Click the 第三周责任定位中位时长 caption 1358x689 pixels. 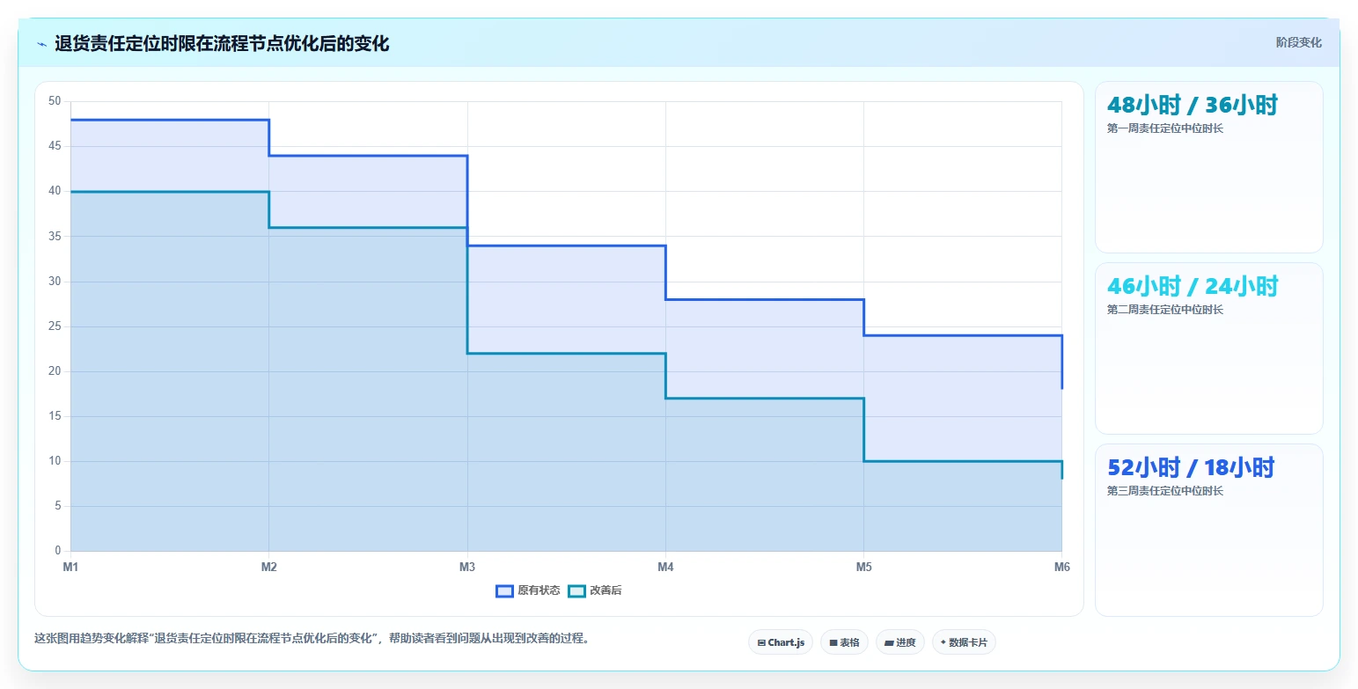pyautogui.click(x=1164, y=491)
